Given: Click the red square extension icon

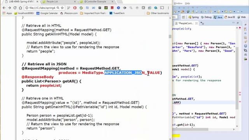Looking at the screenshot, I should pyautogui.click(x=112, y=8).
